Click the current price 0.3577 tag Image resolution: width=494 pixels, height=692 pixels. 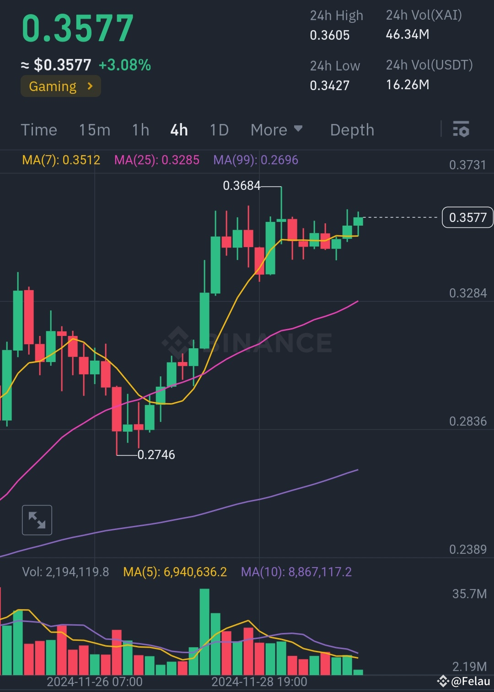pyautogui.click(x=467, y=217)
